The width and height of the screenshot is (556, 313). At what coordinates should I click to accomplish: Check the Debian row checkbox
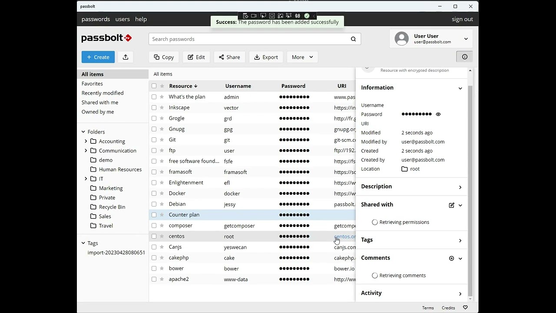coord(154,204)
